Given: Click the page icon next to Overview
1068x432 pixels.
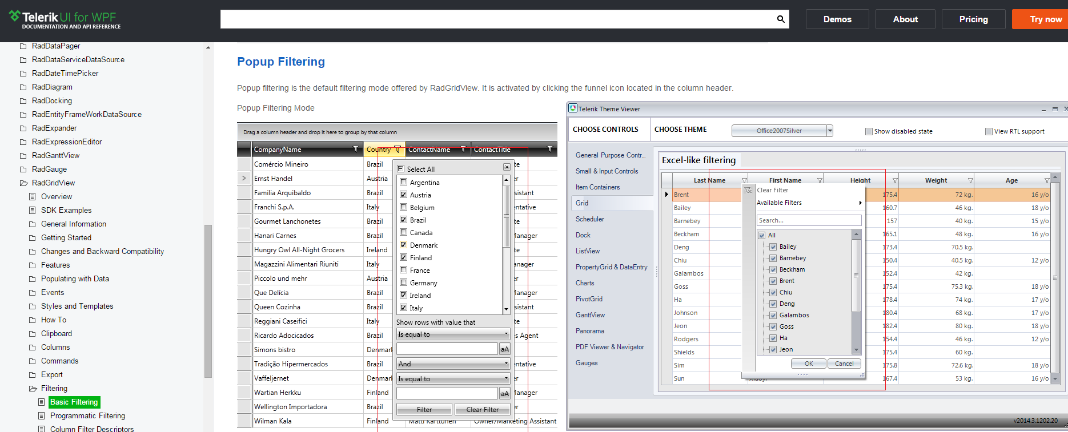Looking at the screenshot, I should tap(33, 197).
